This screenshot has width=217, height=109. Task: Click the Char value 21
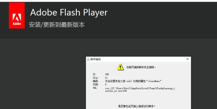106,78
